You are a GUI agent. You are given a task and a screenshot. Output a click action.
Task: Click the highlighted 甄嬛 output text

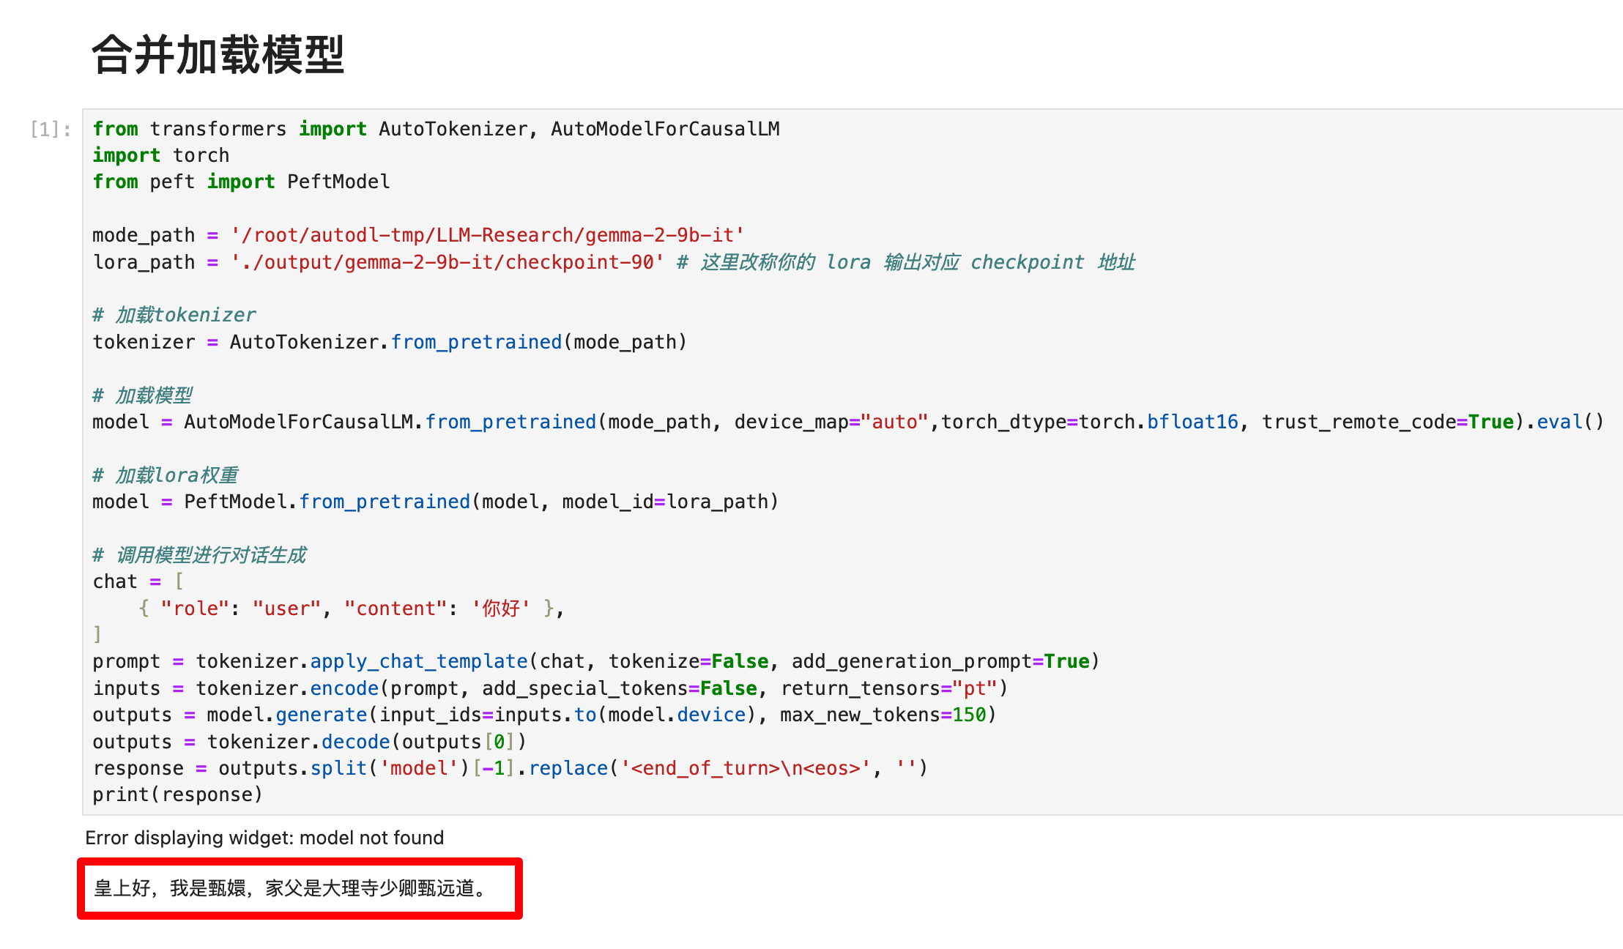(x=290, y=888)
